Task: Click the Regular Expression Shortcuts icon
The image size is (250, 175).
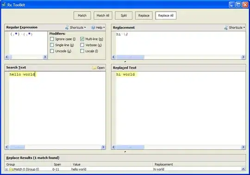Action: tap(67, 27)
